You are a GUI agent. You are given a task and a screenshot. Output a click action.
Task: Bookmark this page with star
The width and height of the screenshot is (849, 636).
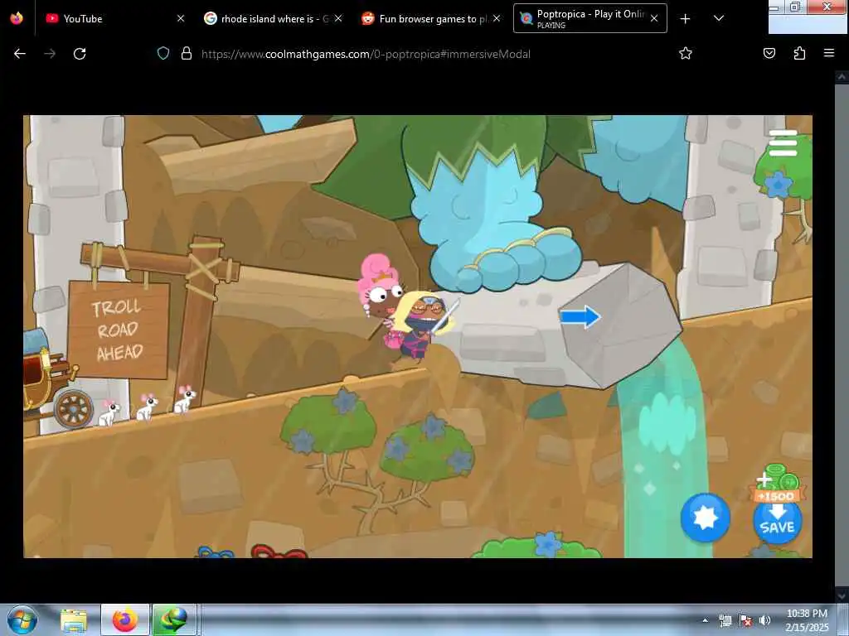tap(686, 54)
